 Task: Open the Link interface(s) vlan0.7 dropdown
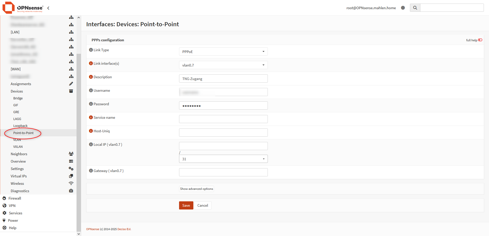223,65
